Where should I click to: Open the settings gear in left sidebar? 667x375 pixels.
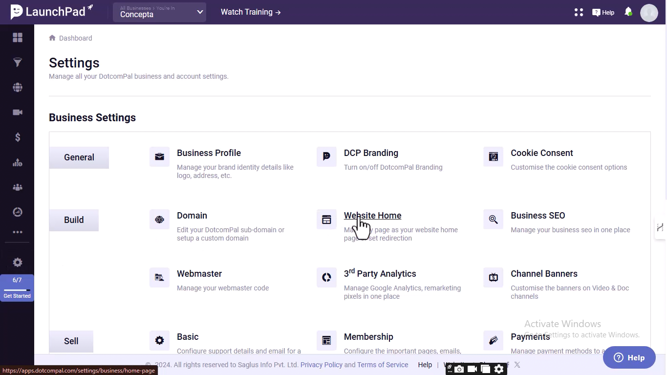coord(18,263)
